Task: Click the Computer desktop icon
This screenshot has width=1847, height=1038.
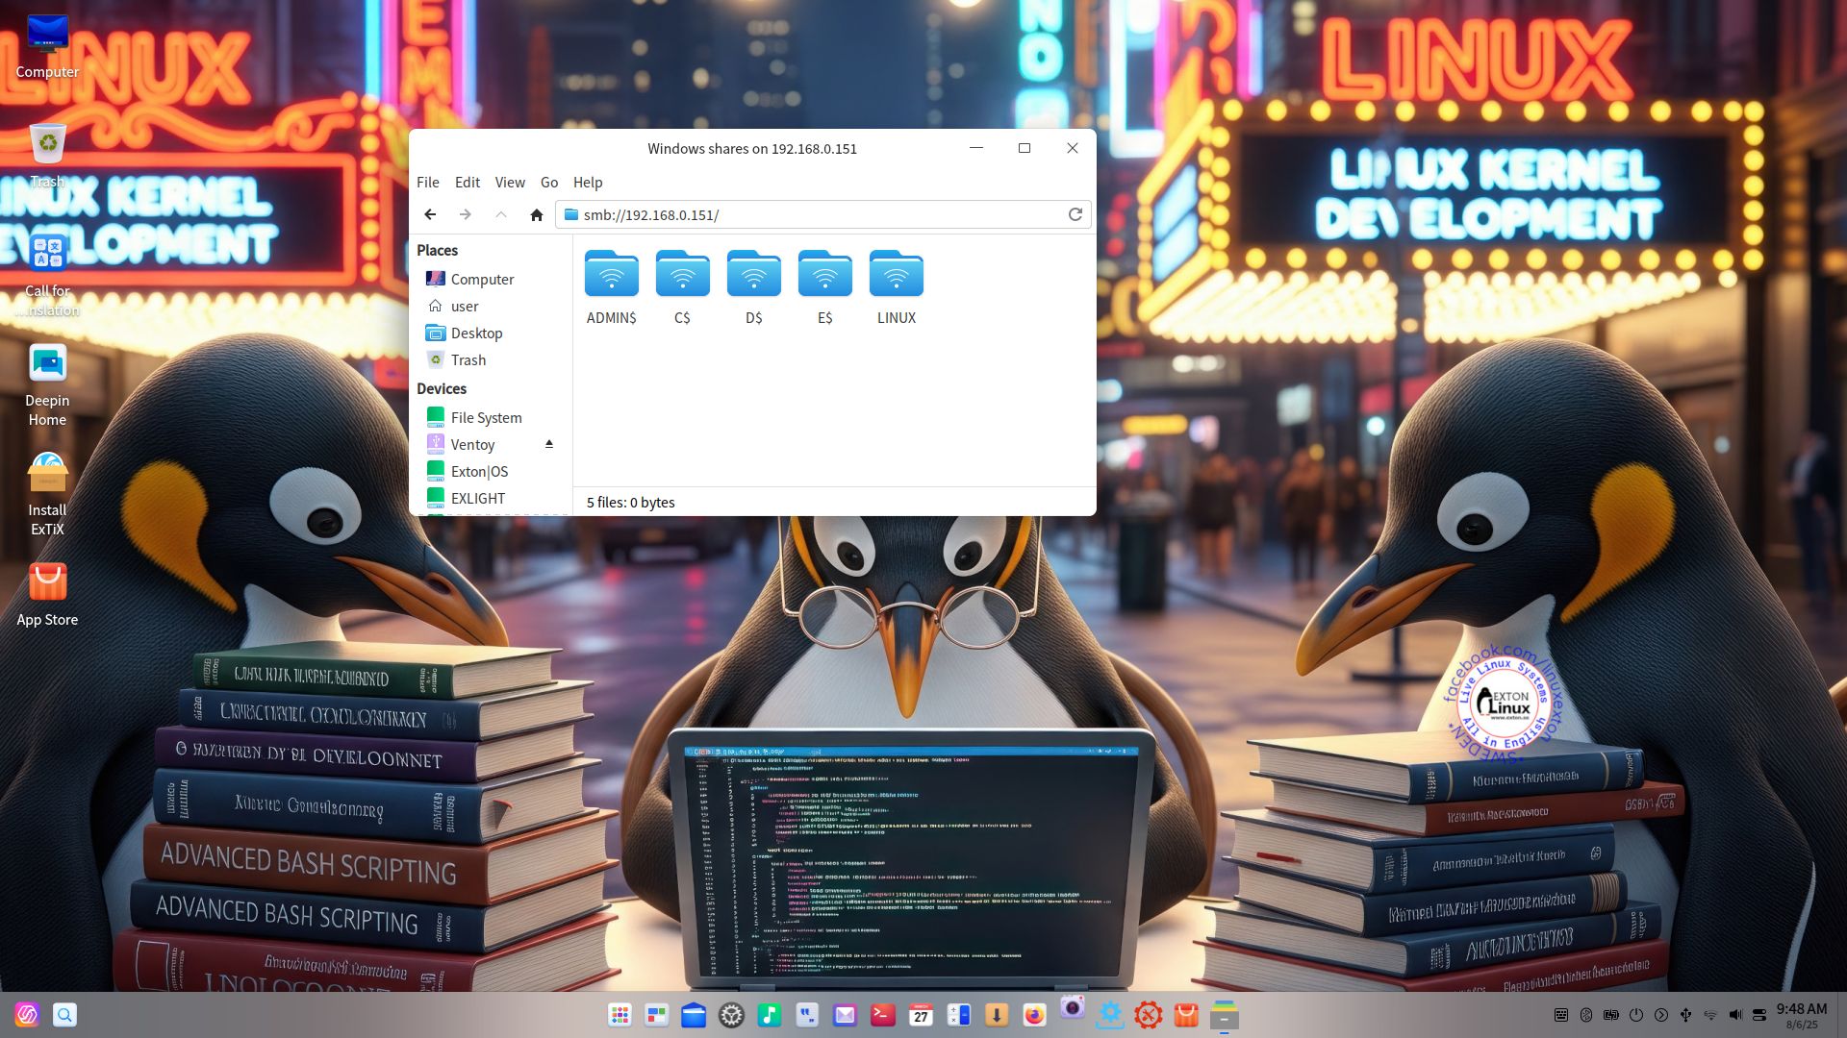Action: point(47,46)
